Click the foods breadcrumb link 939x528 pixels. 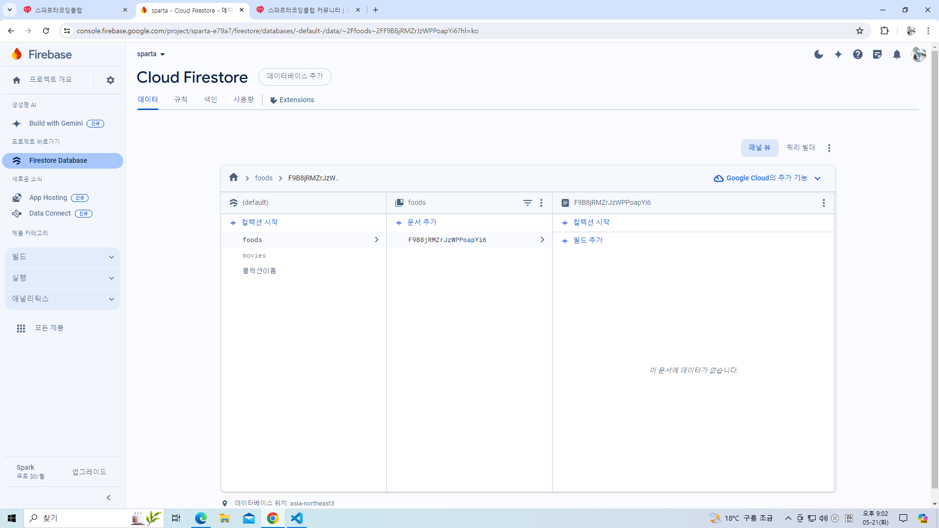pos(264,178)
